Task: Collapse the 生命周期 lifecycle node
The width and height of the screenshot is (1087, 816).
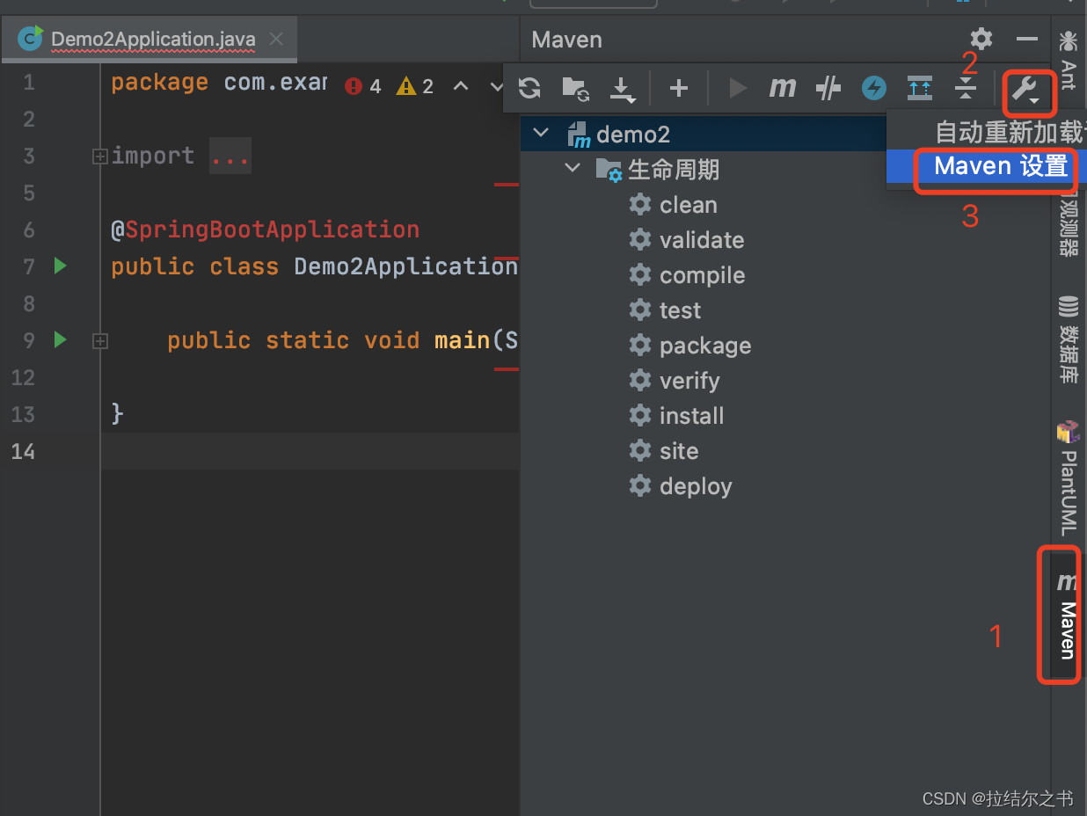Action: [573, 169]
